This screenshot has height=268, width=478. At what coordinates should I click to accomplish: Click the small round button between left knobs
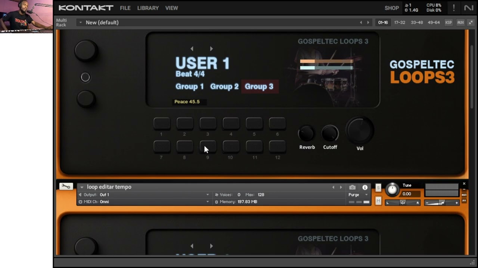[86, 77]
